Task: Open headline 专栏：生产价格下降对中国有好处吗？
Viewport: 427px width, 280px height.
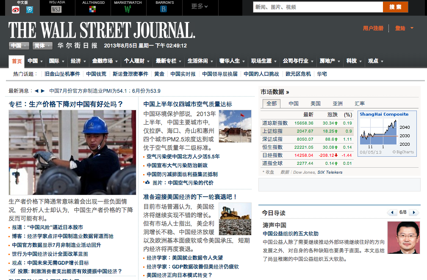Action: (66, 104)
